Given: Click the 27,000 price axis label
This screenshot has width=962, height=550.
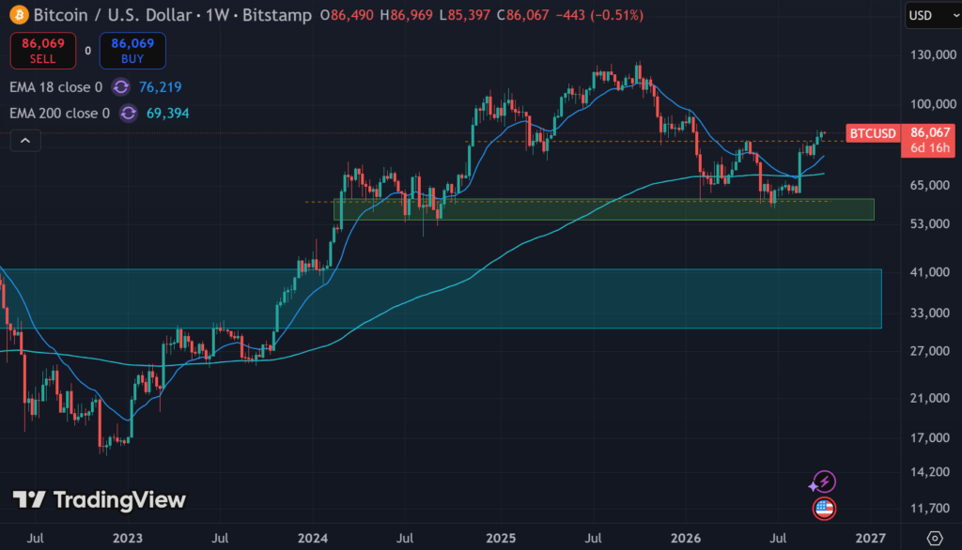Looking at the screenshot, I should [x=930, y=351].
